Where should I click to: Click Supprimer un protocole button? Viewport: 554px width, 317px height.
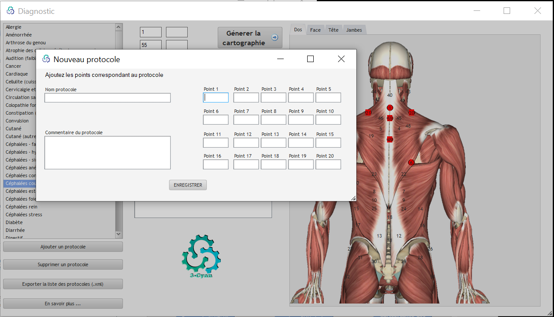(x=63, y=264)
